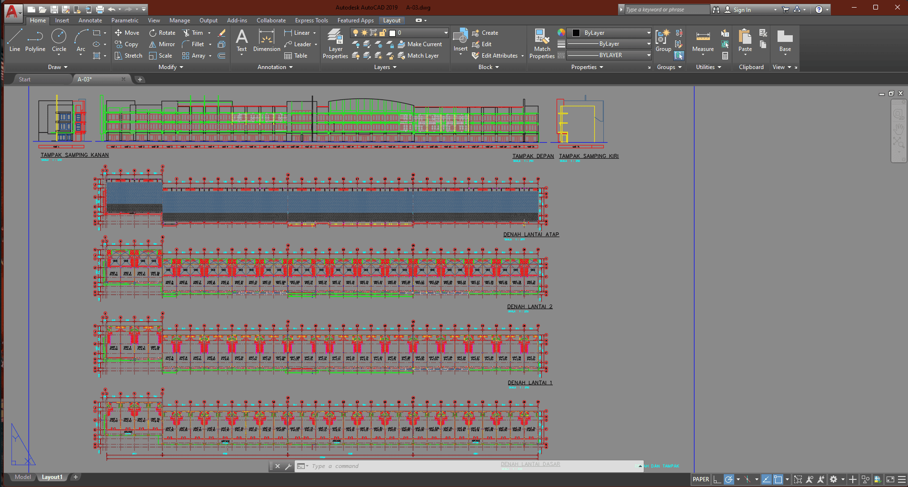Toggle ortho mode in status bar
Viewport: 908px width, 487px height.
point(717,479)
